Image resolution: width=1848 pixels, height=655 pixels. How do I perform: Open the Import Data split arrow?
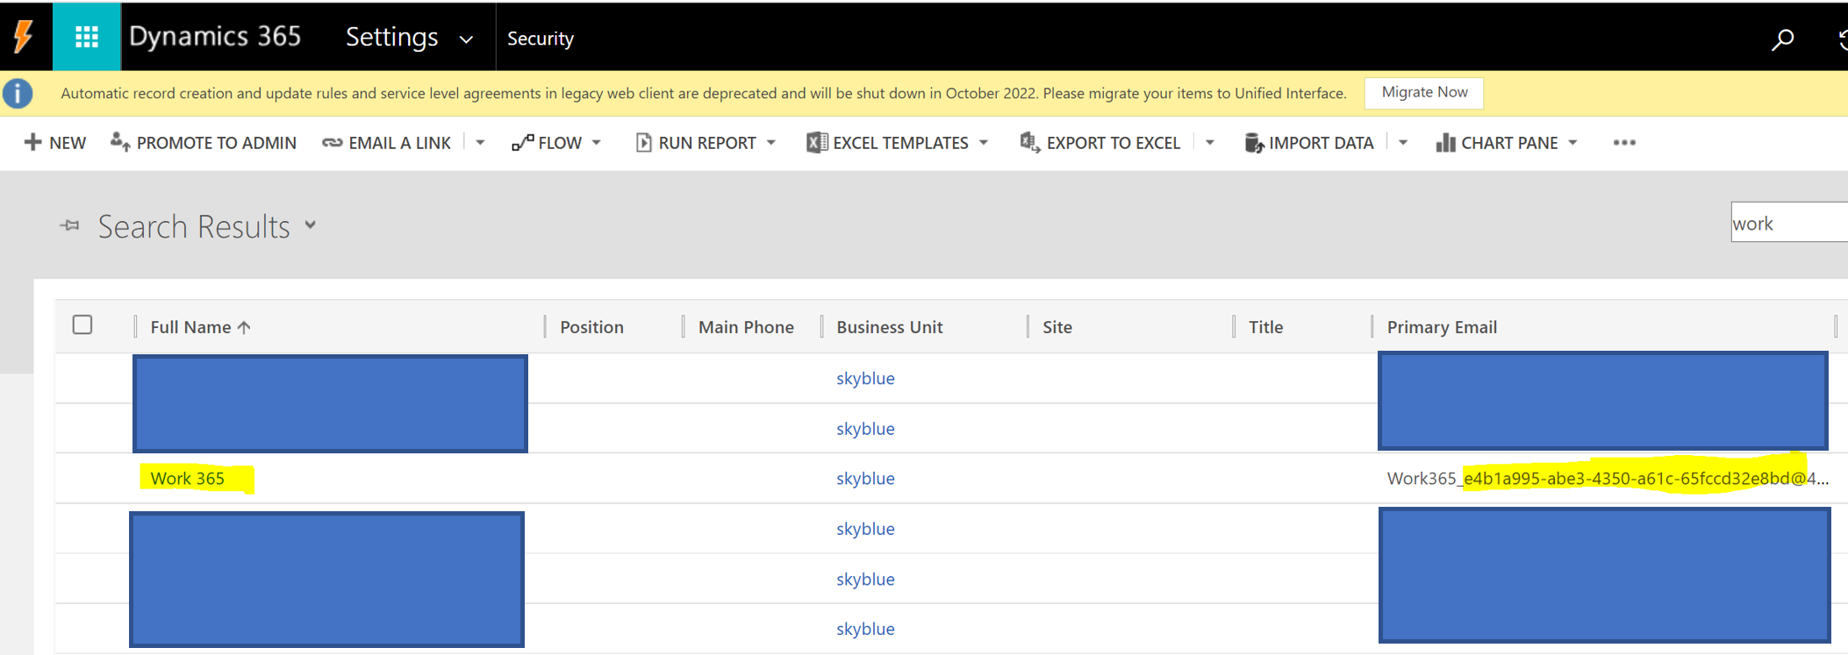[1403, 142]
